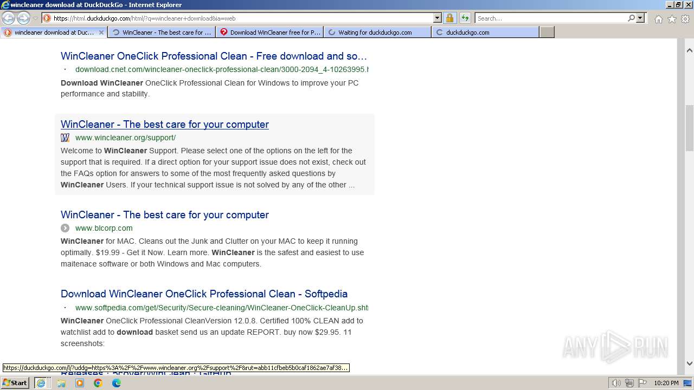Launch Google Chrome from the taskbar

click(x=98, y=383)
